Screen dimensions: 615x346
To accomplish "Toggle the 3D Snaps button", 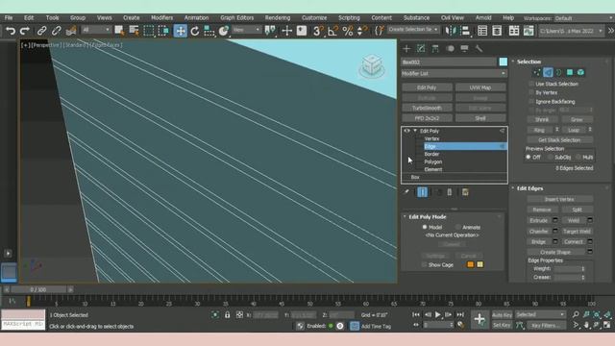I will click(x=318, y=31).
